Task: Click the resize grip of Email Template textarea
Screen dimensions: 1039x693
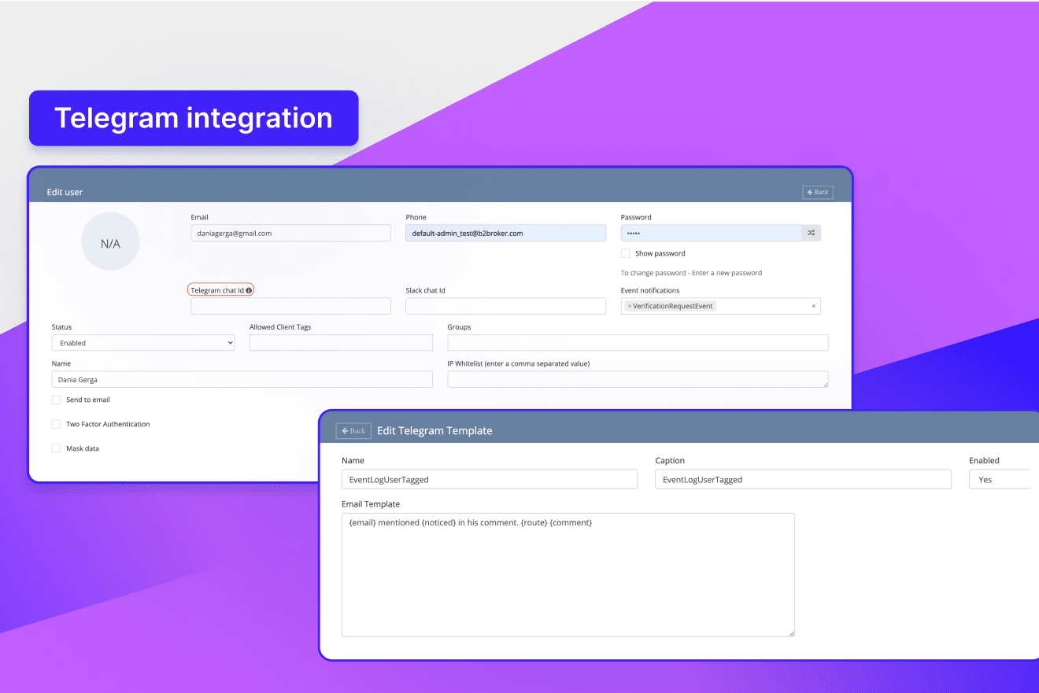Action: click(x=791, y=633)
